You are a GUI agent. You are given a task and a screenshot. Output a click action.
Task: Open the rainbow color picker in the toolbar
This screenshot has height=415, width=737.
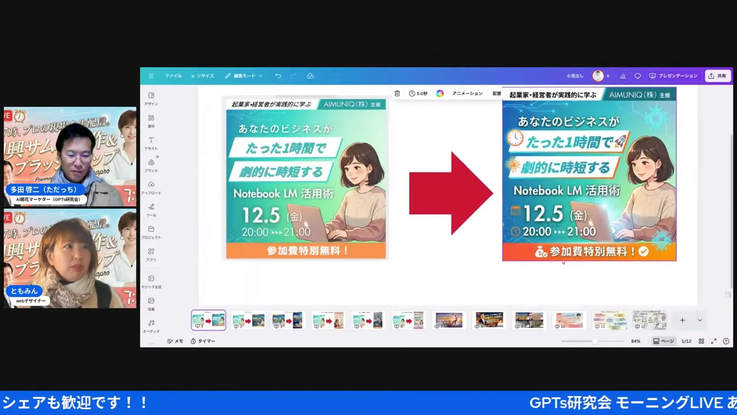click(x=439, y=93)
